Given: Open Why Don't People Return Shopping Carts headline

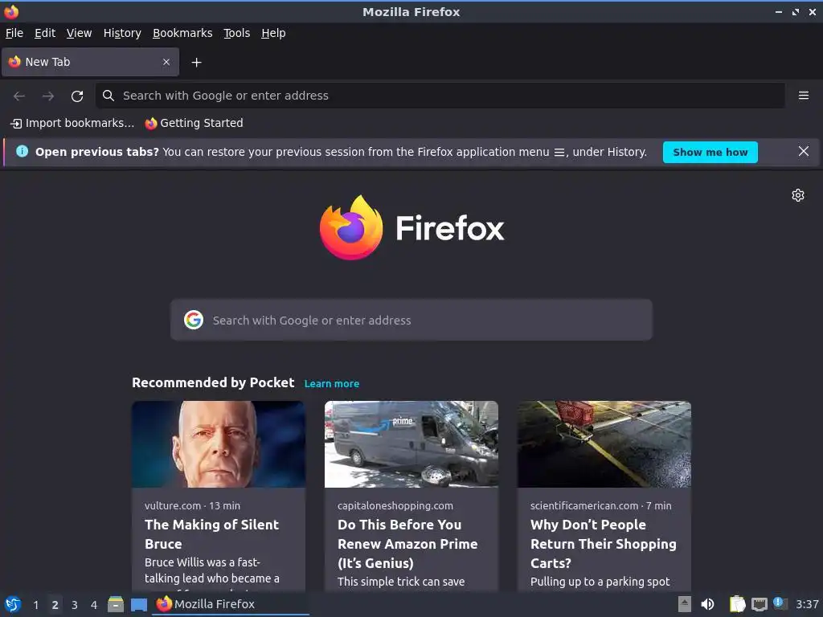Looking at the screenshot, I should click(x=604, y=544).
